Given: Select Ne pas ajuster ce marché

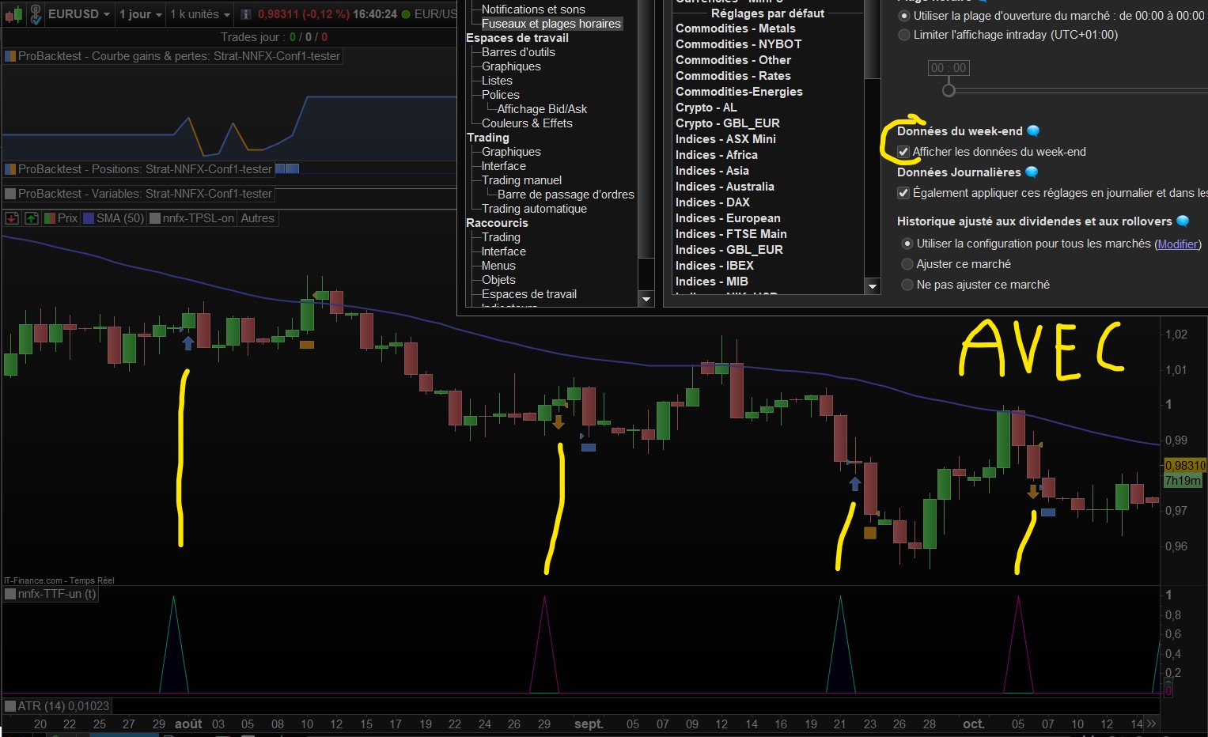Looking at the screenshot, I should (x=907, y=285).
